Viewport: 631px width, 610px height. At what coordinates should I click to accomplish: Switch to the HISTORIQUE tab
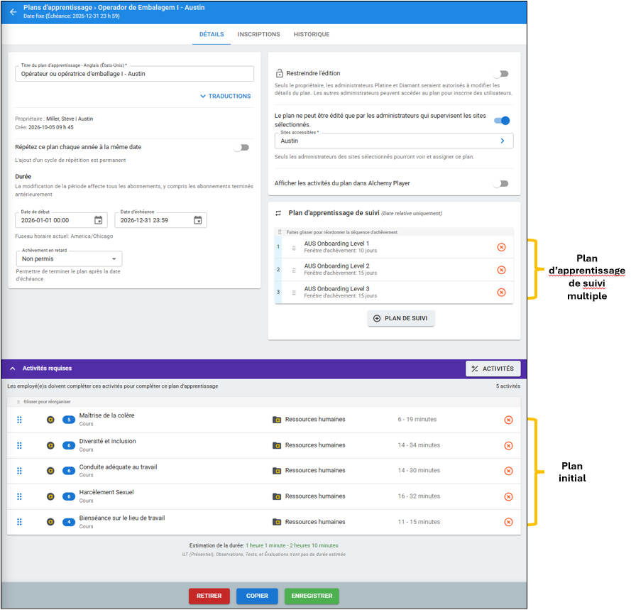pos(312,34)
